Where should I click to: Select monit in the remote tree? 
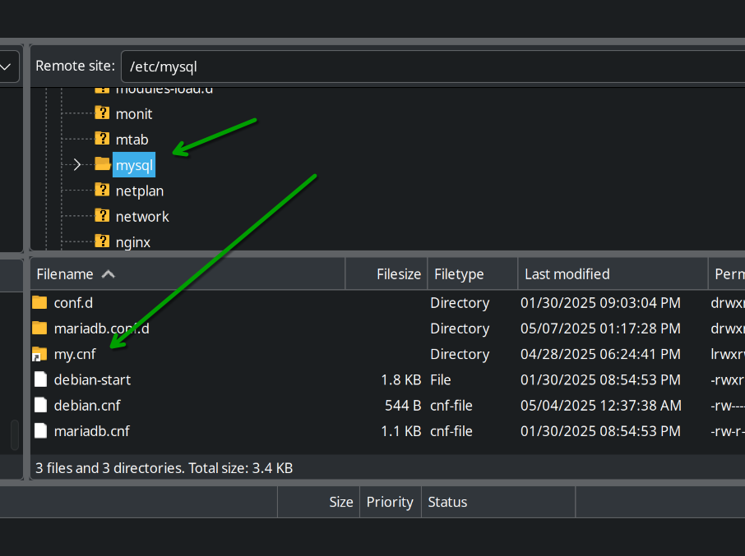pyautogui.click(x=134, y=114)
